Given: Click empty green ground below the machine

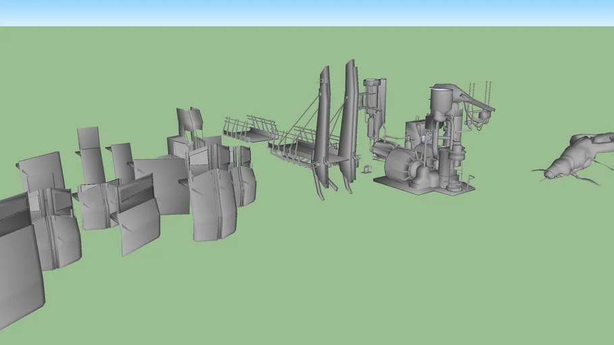Looking at the screenshot, I should [x=432, y=256].
